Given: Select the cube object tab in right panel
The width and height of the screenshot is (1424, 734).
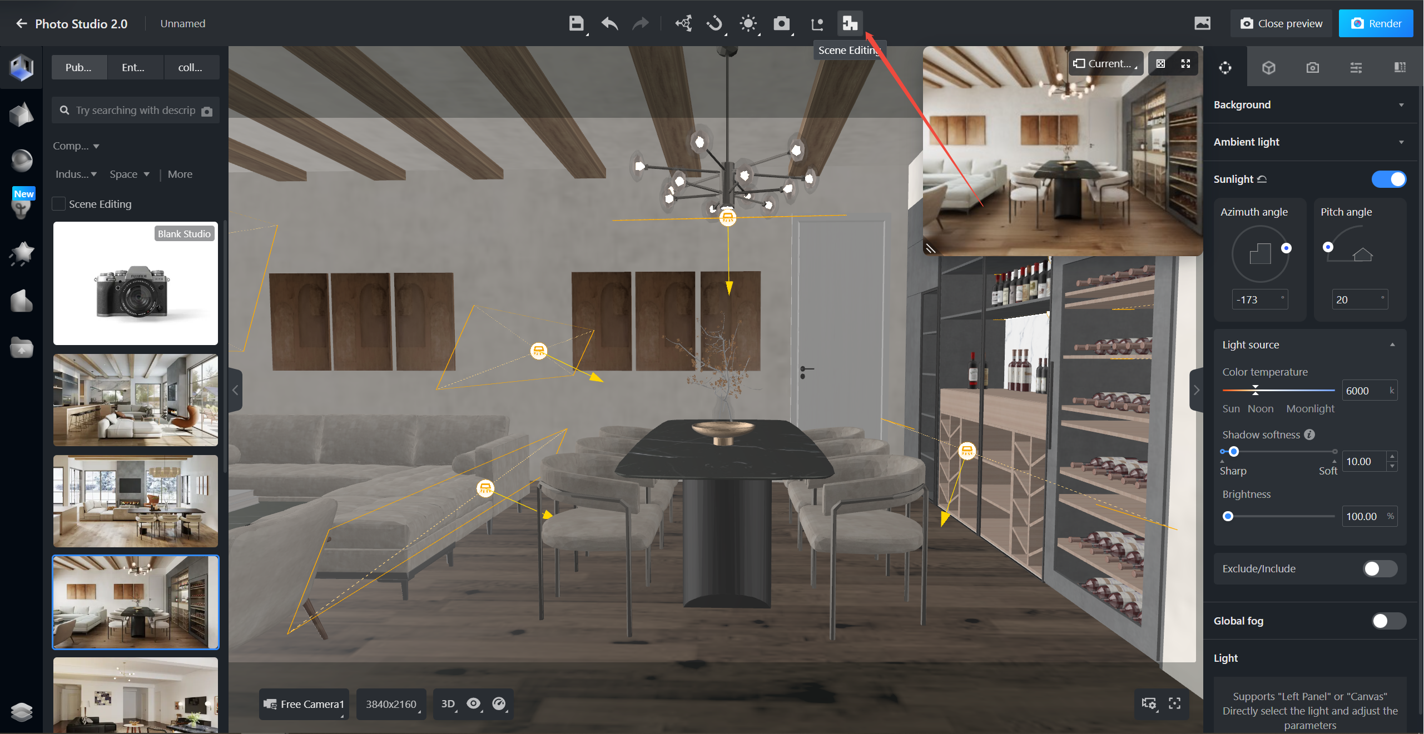Looking at the screenshot, I should [1268, 67].
